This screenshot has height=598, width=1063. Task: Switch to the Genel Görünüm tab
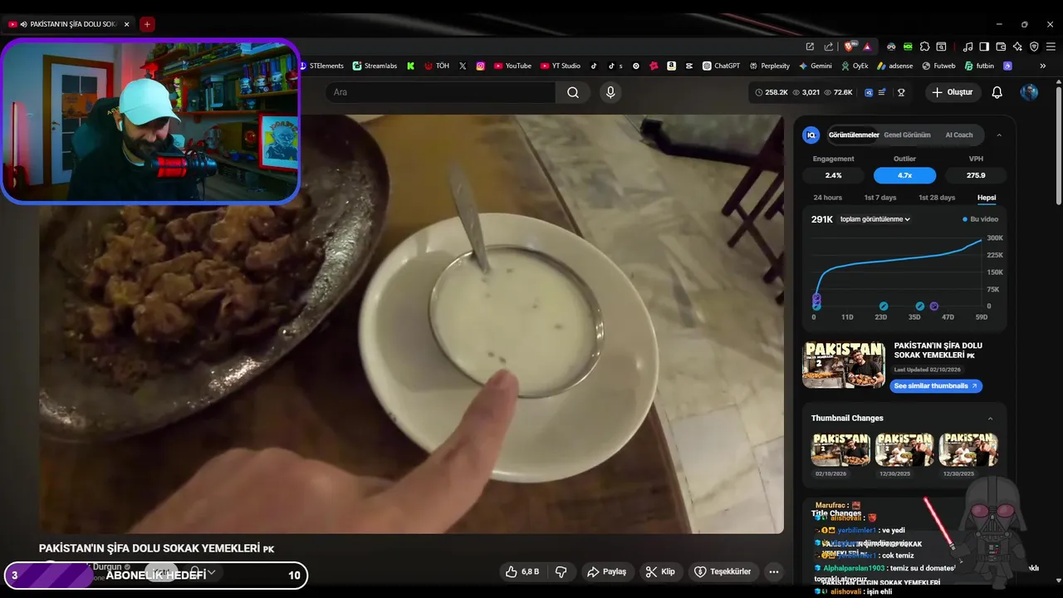[907, 135]
